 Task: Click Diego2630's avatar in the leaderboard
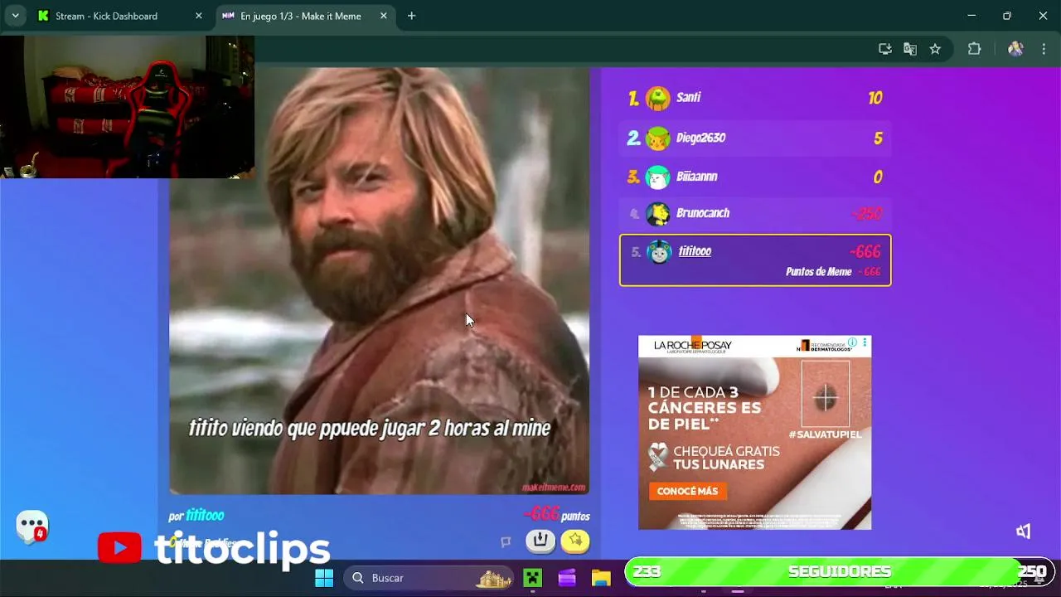658,138
